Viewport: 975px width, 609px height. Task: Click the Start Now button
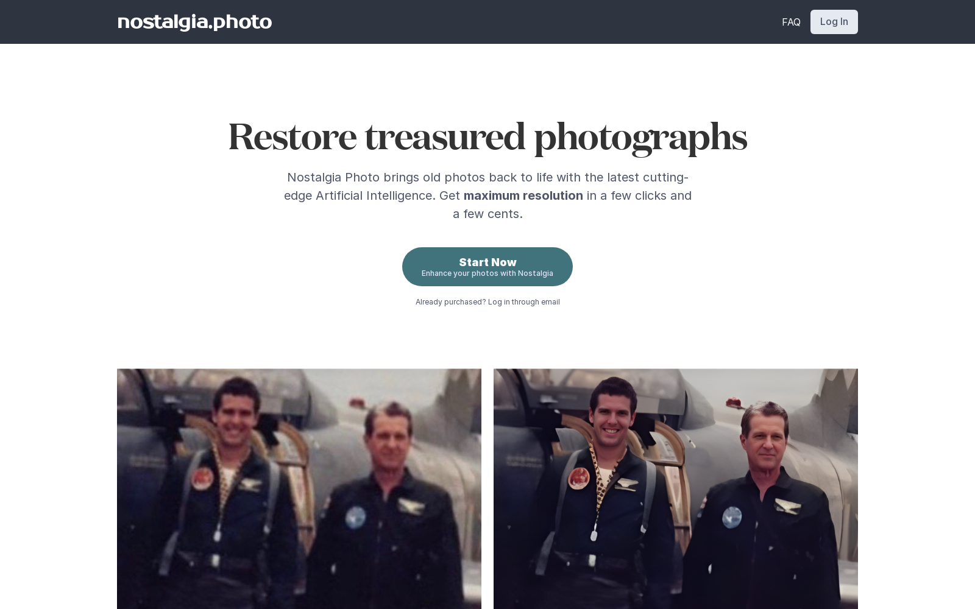487,267
